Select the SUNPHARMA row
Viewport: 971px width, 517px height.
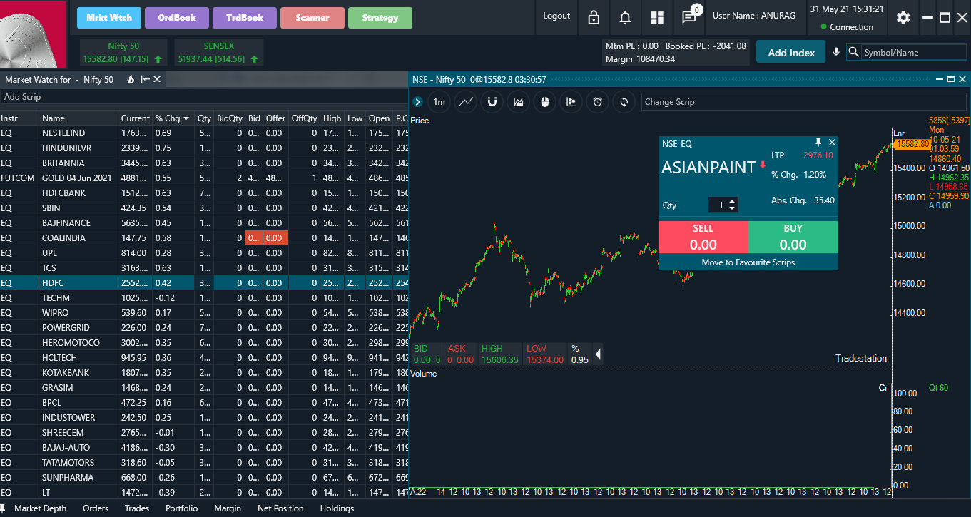point(204,478)
